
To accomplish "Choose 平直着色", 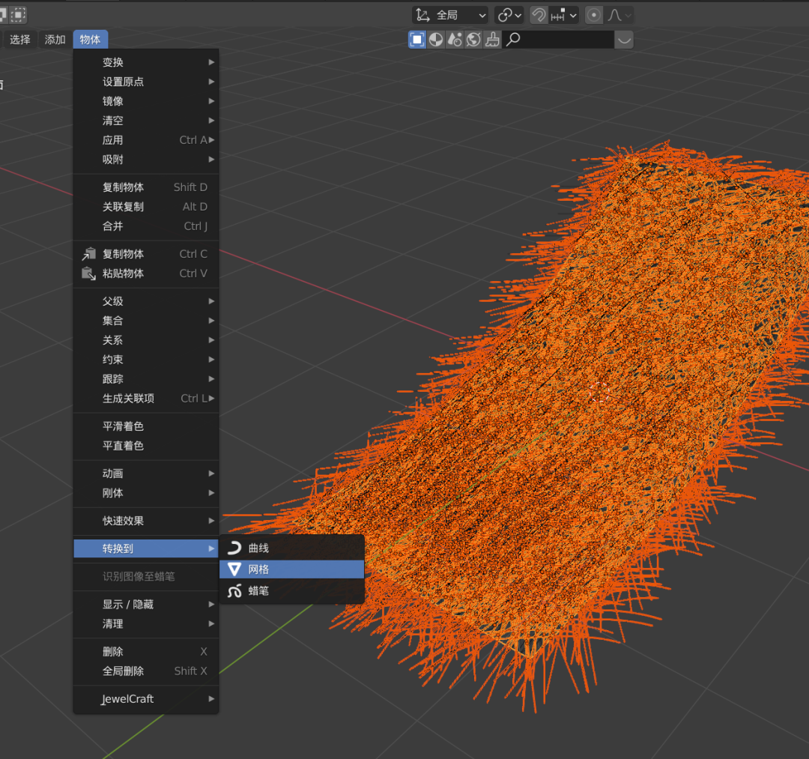I will 146,446.
